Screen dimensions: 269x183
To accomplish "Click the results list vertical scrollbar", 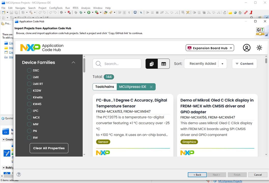I will pos(266,61).
